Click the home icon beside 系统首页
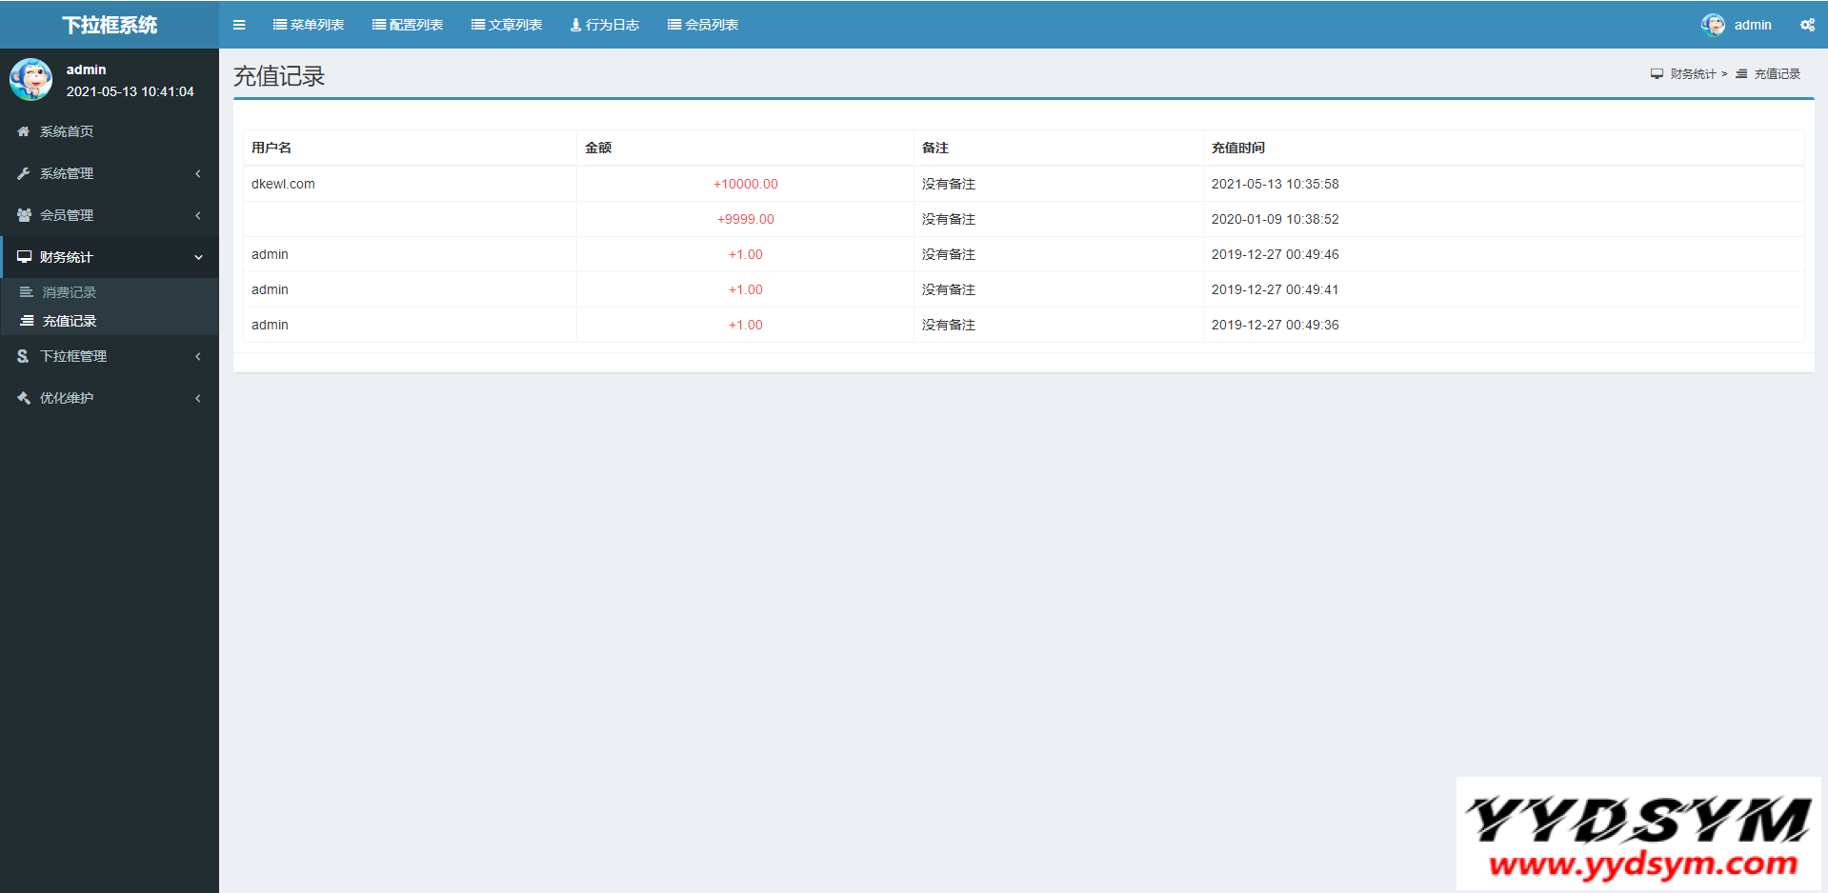 pos(24,131)
